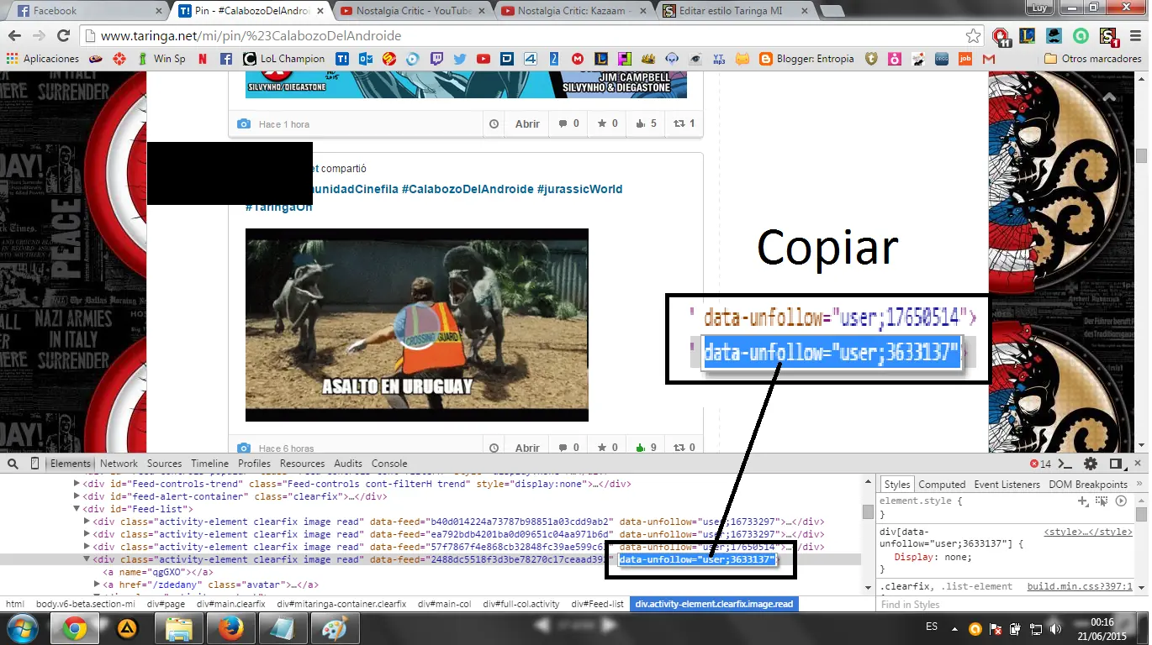The width and height of the screenshot is (1152, 645).
Task: Expand activity-element node with data-feed ea792bdb4201
Action: 87,534
